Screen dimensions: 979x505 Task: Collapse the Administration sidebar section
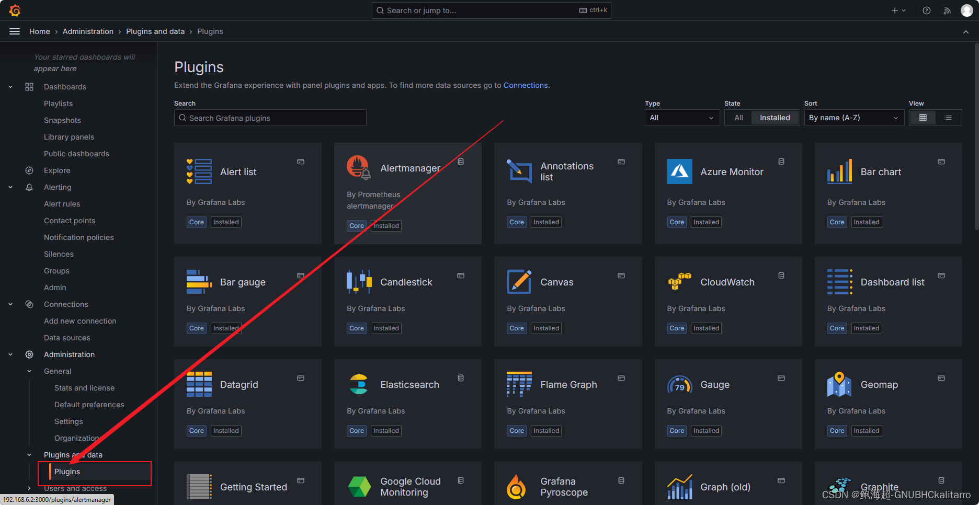10,354
